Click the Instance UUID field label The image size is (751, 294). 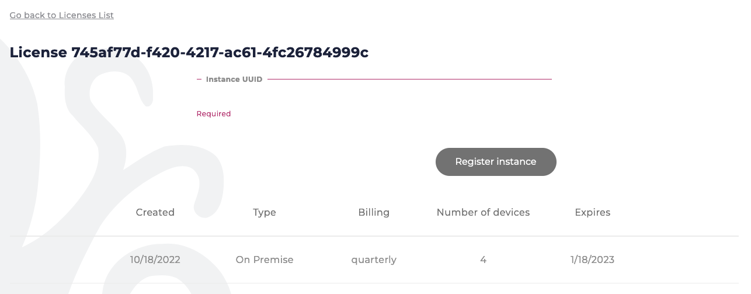click(234, 79)
